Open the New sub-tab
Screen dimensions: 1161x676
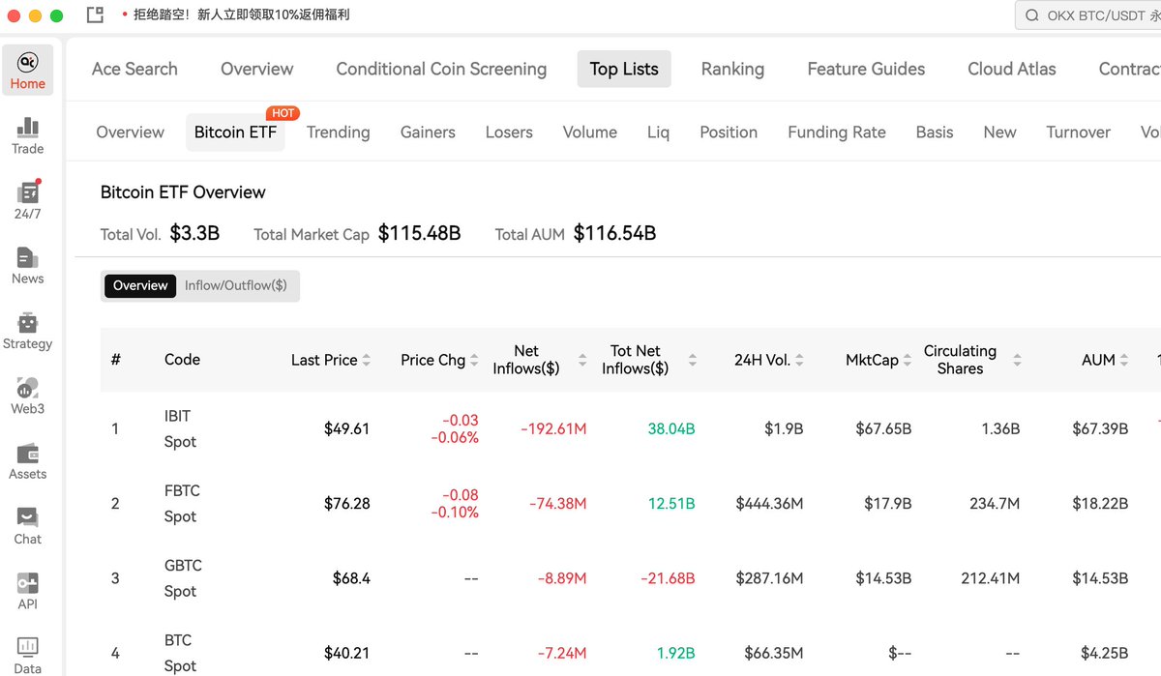coord(999,132)
